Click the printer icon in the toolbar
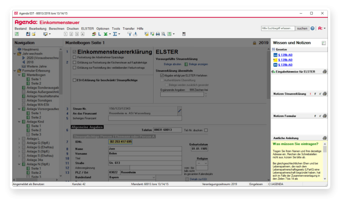The width and height of the screenshot is (343, 204). pyautogui.click(x=157, y=34)
